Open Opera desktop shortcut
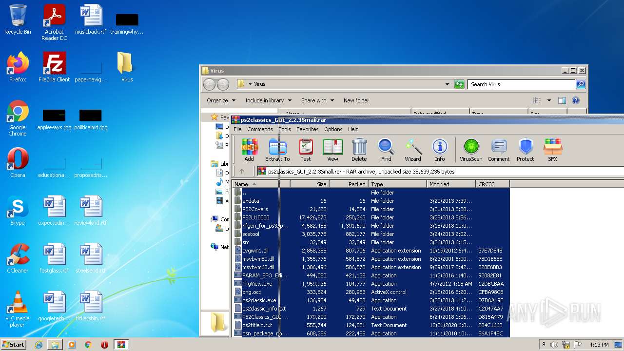This screenshot has width=624, height=351. coord(18,163)
